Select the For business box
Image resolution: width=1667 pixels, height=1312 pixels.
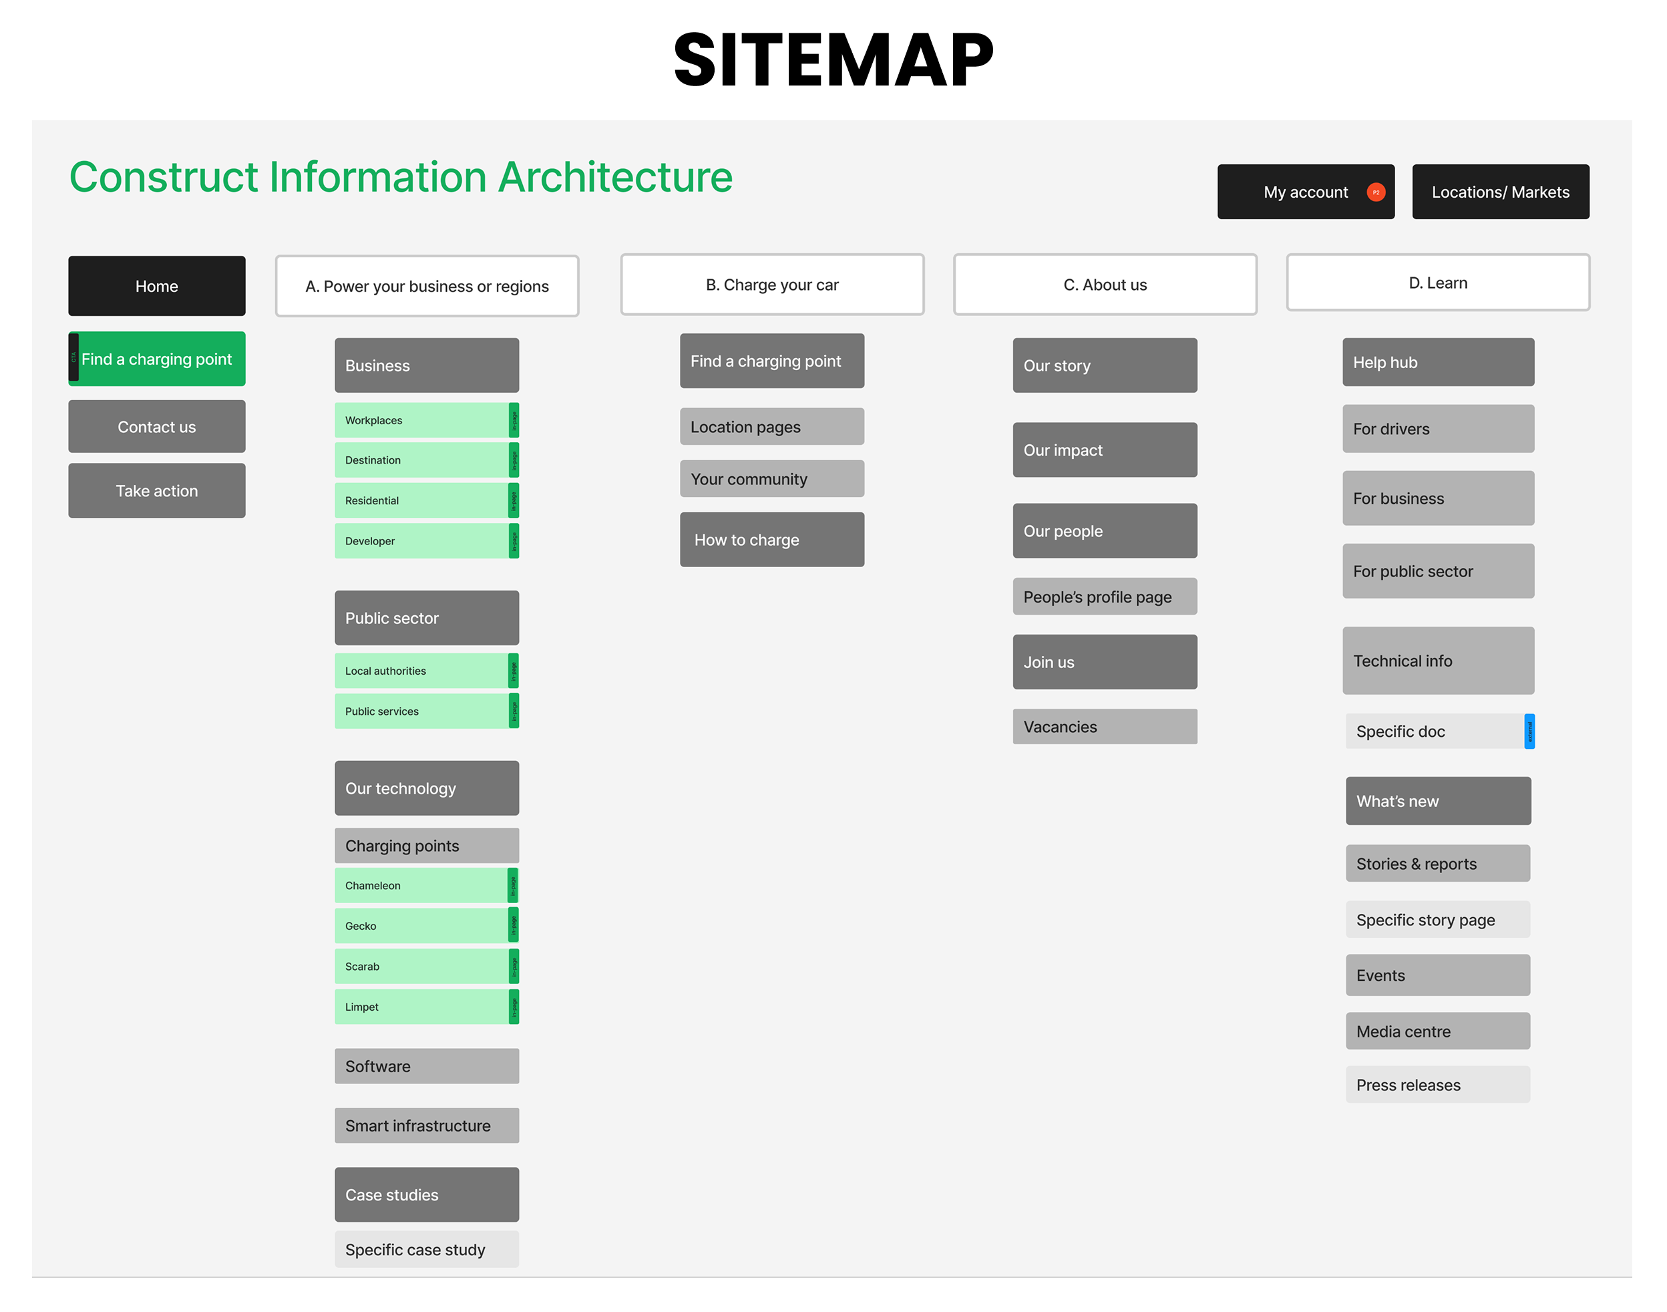tap(1438, 498)
